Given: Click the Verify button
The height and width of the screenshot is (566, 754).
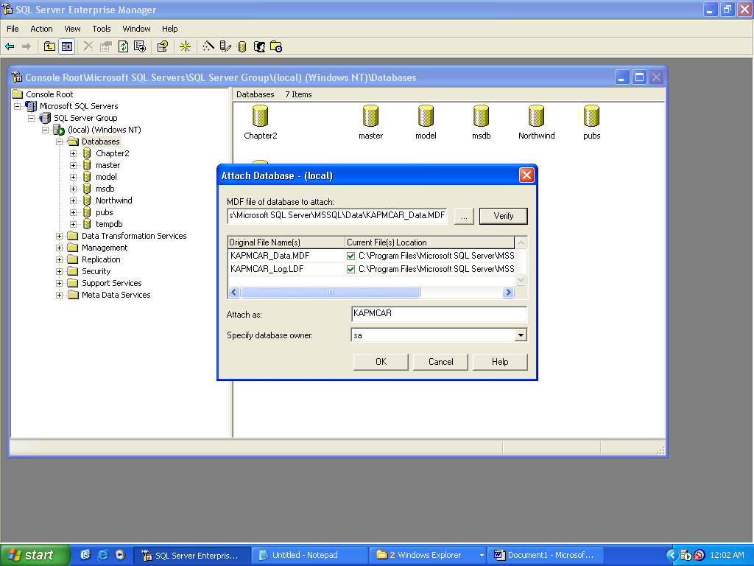Looking at the screenshot, I should click(504, 216).
